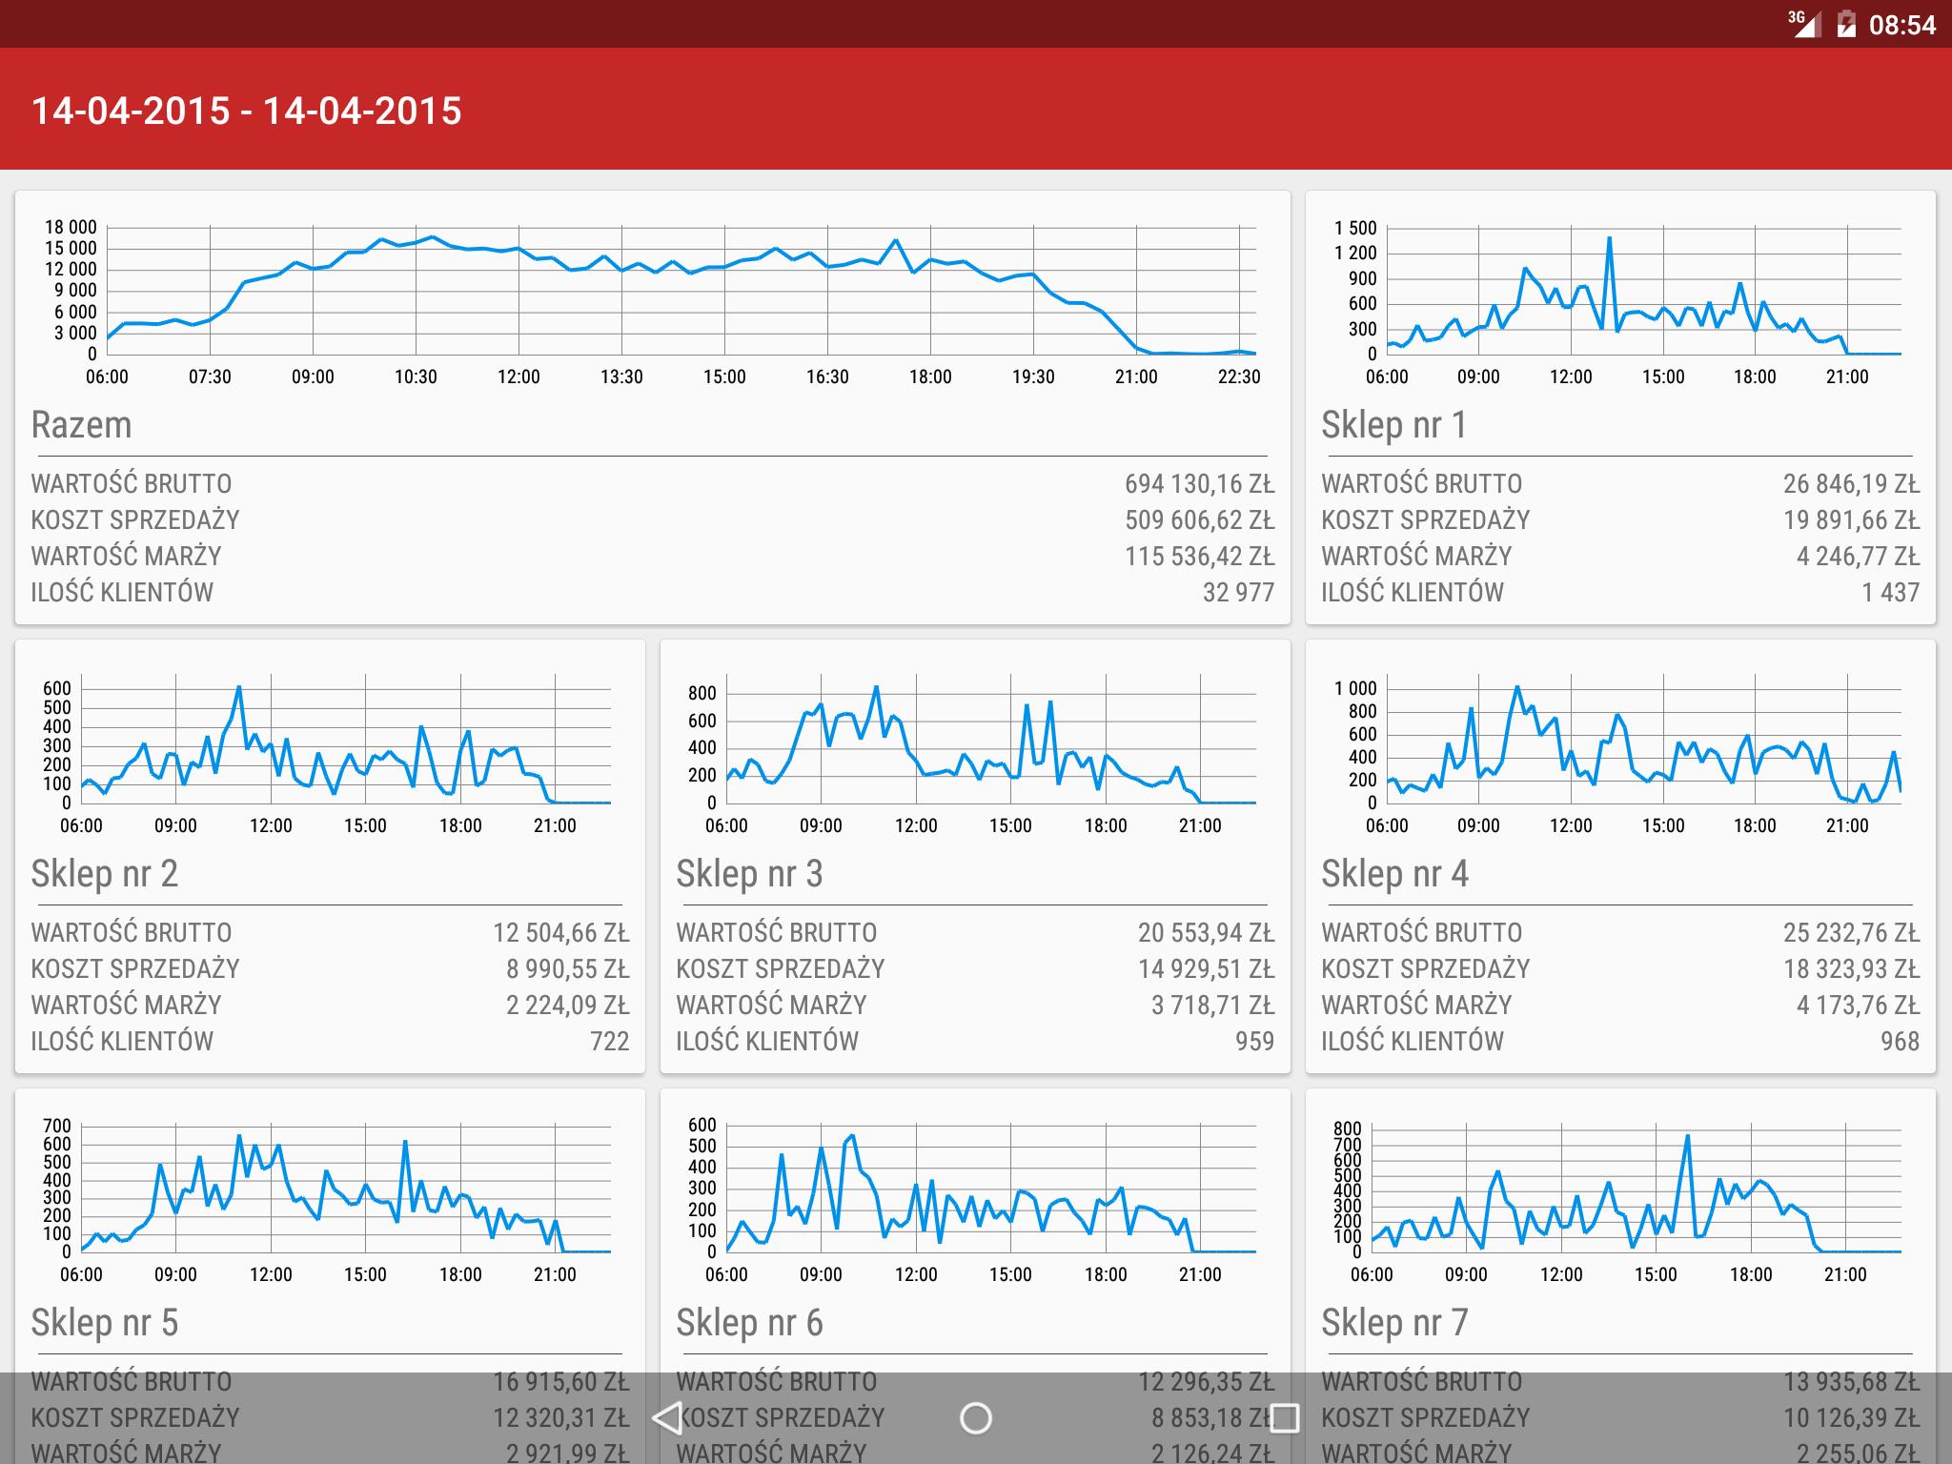Viewport: 1952px width, 1464px height.
Task: Tap the 22:30 axis label on Razem chart
Action: 1239,376
